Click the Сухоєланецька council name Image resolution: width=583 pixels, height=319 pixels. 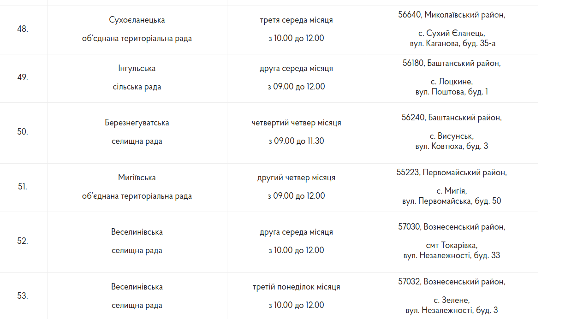[x=137, y=20]
